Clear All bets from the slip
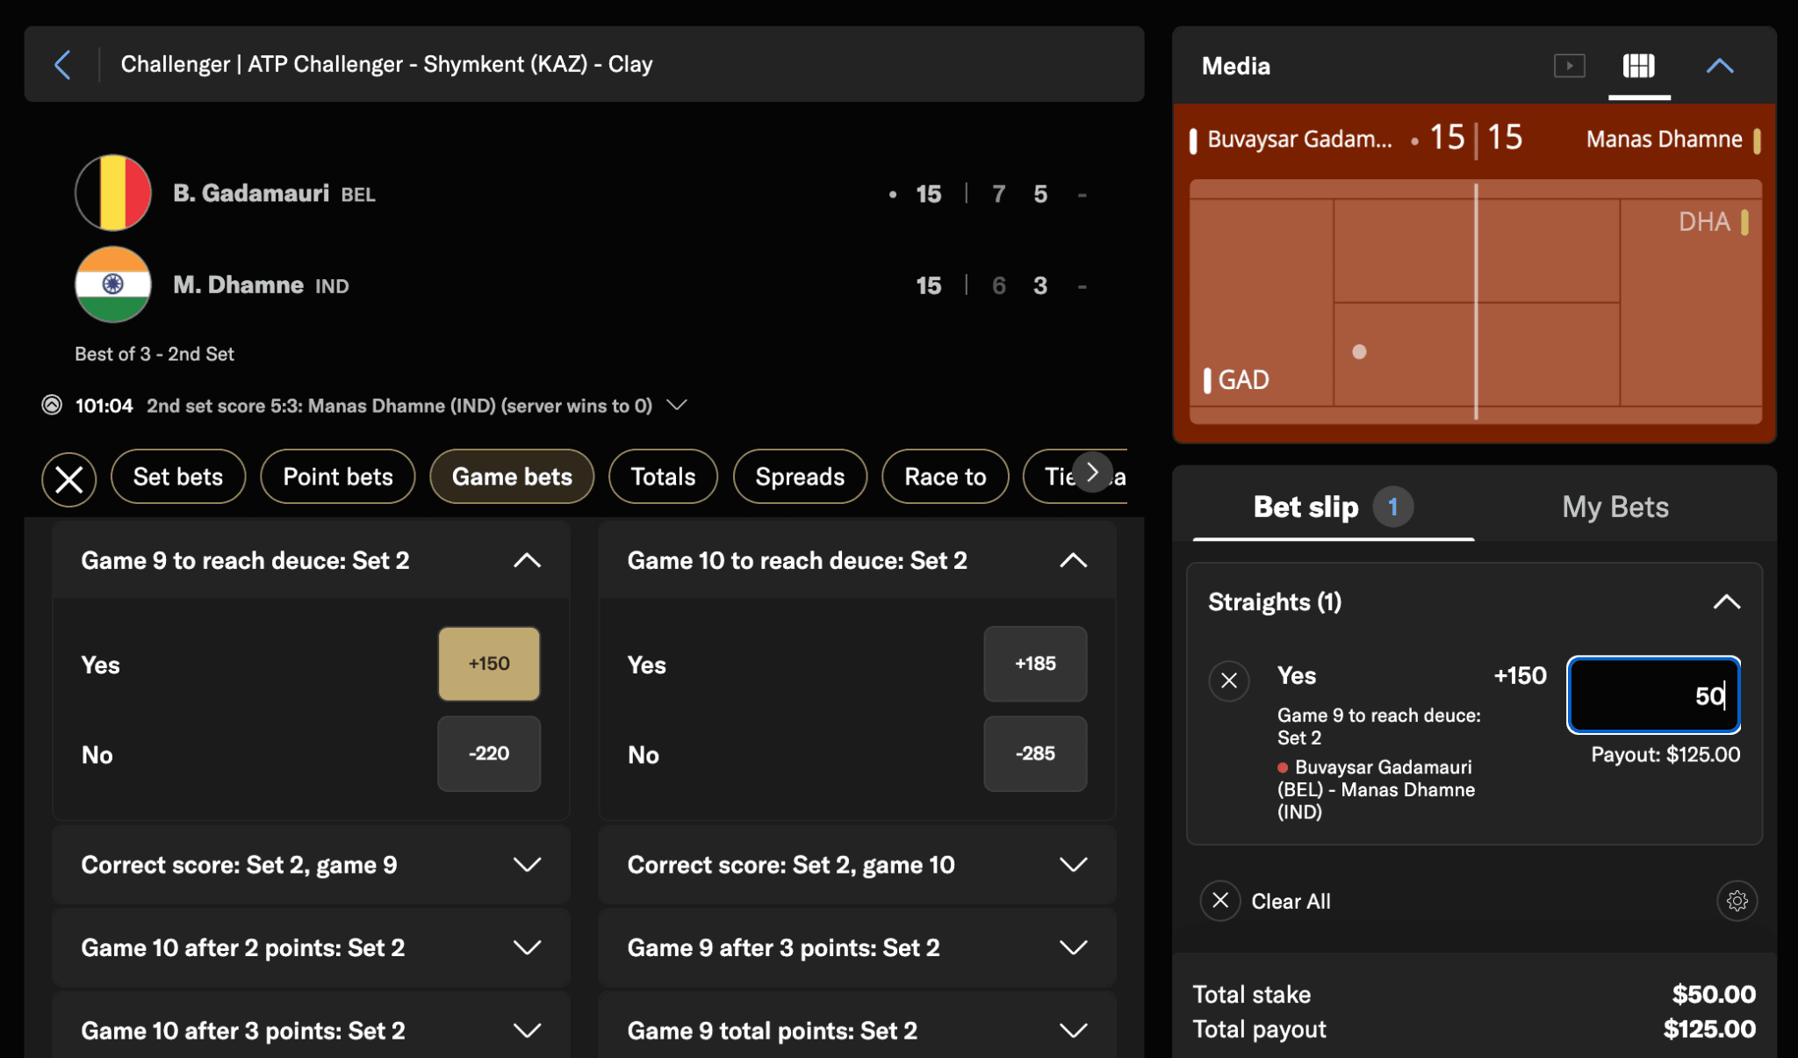 1266,901
